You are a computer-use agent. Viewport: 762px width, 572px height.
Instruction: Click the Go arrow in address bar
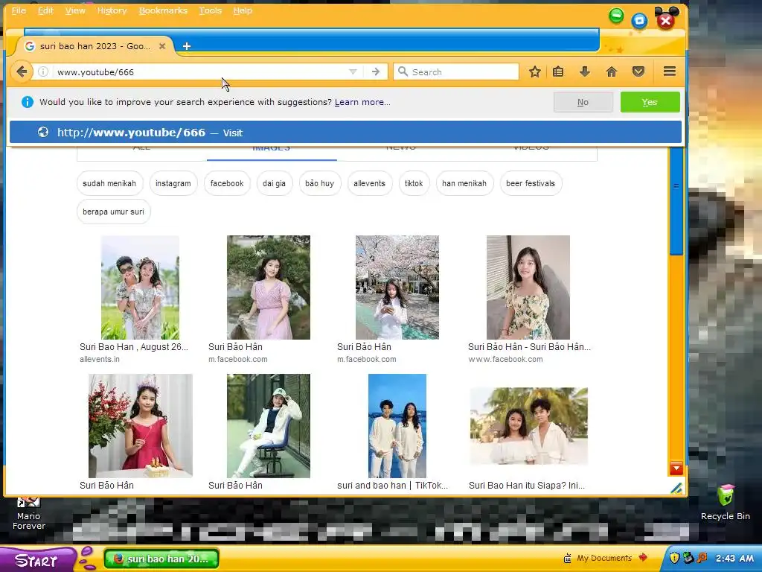click(376, 72)
